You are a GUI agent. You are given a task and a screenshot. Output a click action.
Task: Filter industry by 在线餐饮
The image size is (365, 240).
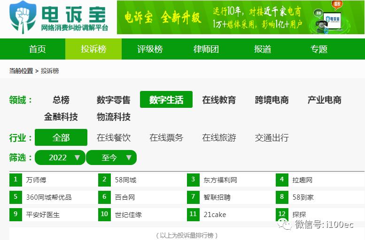click(114, 137)
